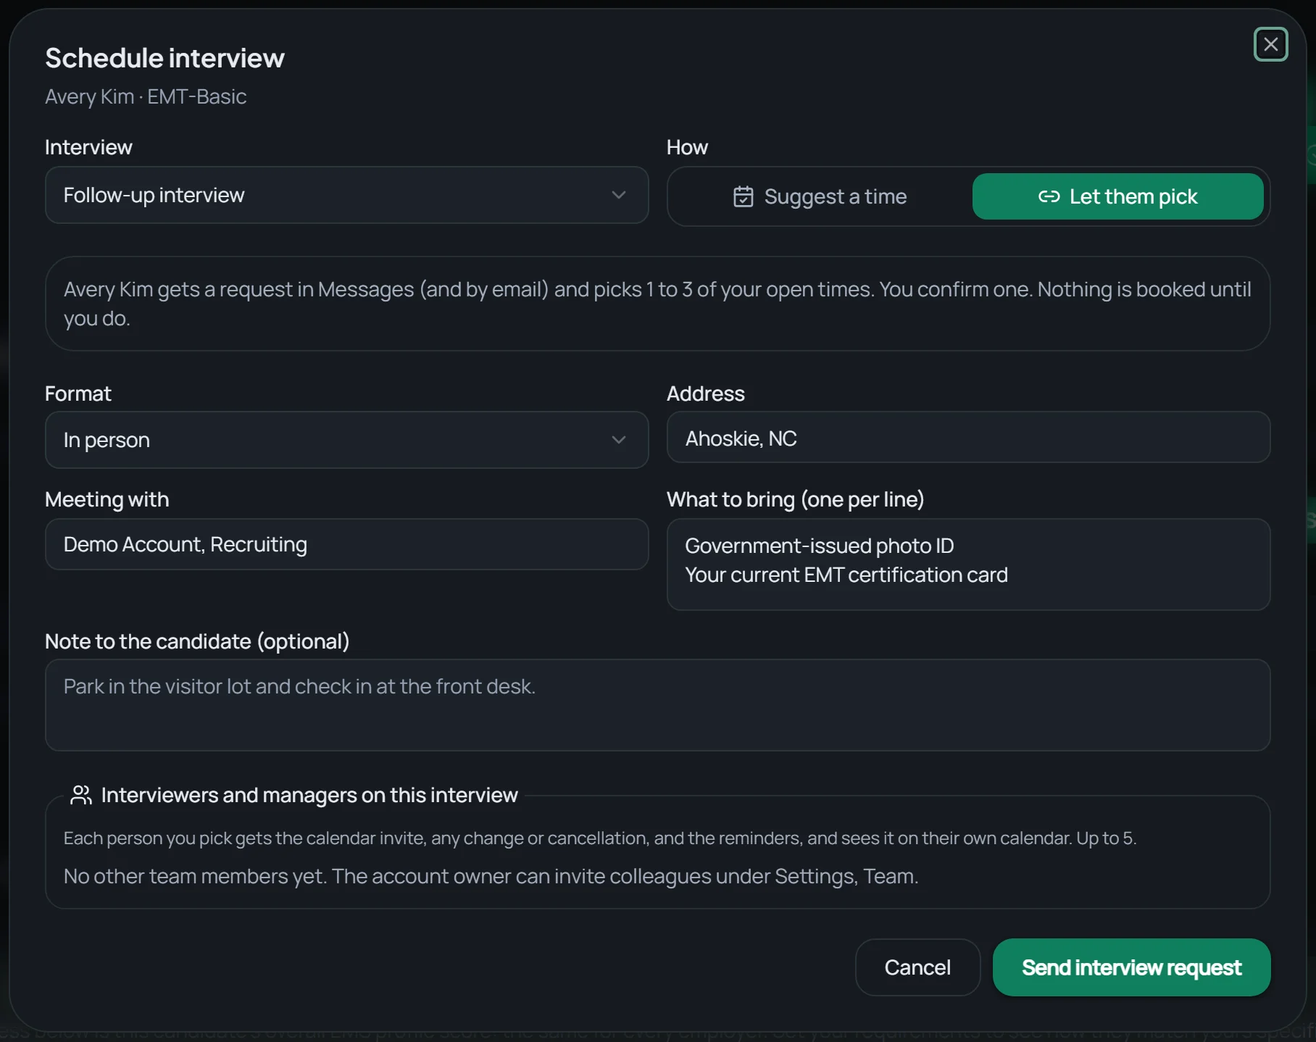The image size is (1316, 1042).
Task: Click the 'Up to 5' interviewers description
Action: tap(599, 838)
